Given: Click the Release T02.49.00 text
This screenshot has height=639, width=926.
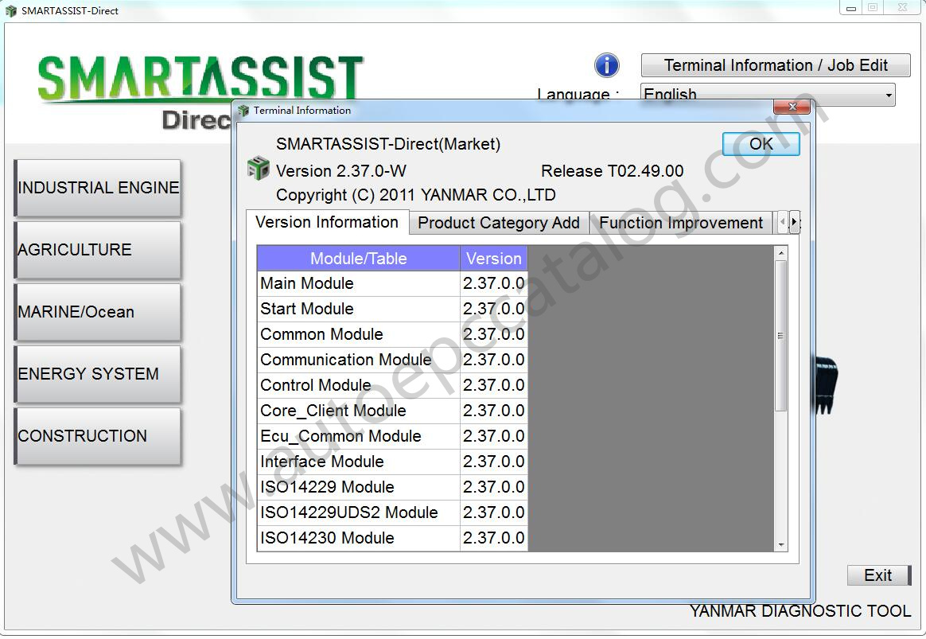Looking at the screenshot, I should point(613,170).
